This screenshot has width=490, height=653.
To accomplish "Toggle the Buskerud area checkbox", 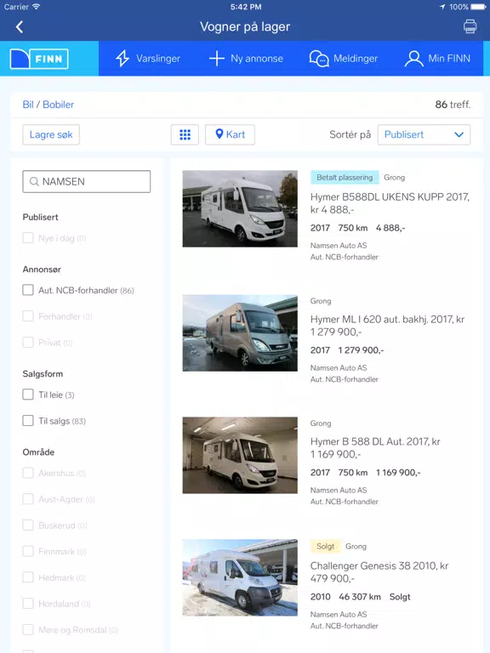I will point(28,525).
